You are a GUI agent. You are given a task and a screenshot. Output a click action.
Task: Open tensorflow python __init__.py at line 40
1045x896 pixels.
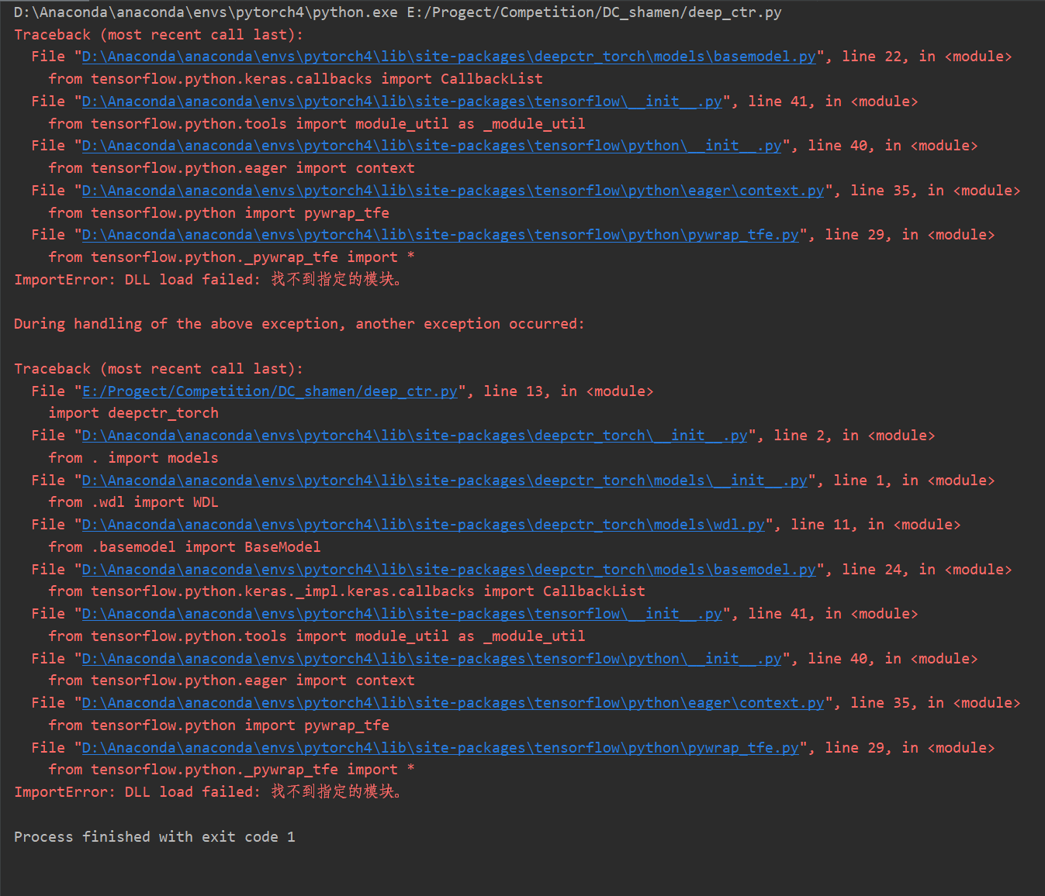(x=431, y=145)
